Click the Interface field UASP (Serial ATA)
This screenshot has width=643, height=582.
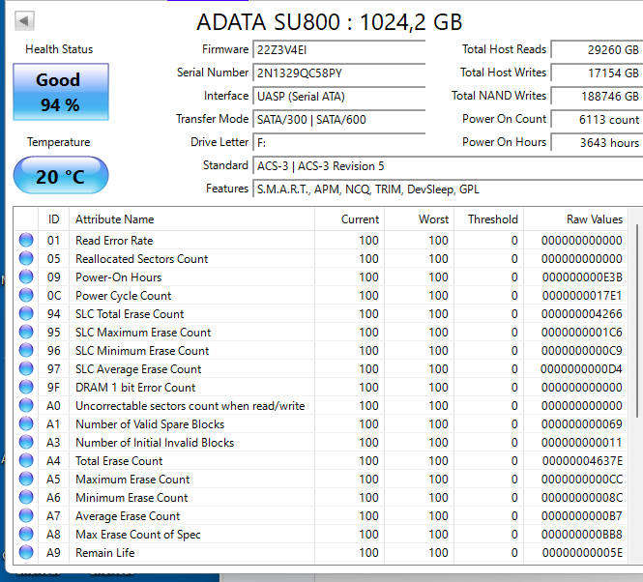pos(339,97)
